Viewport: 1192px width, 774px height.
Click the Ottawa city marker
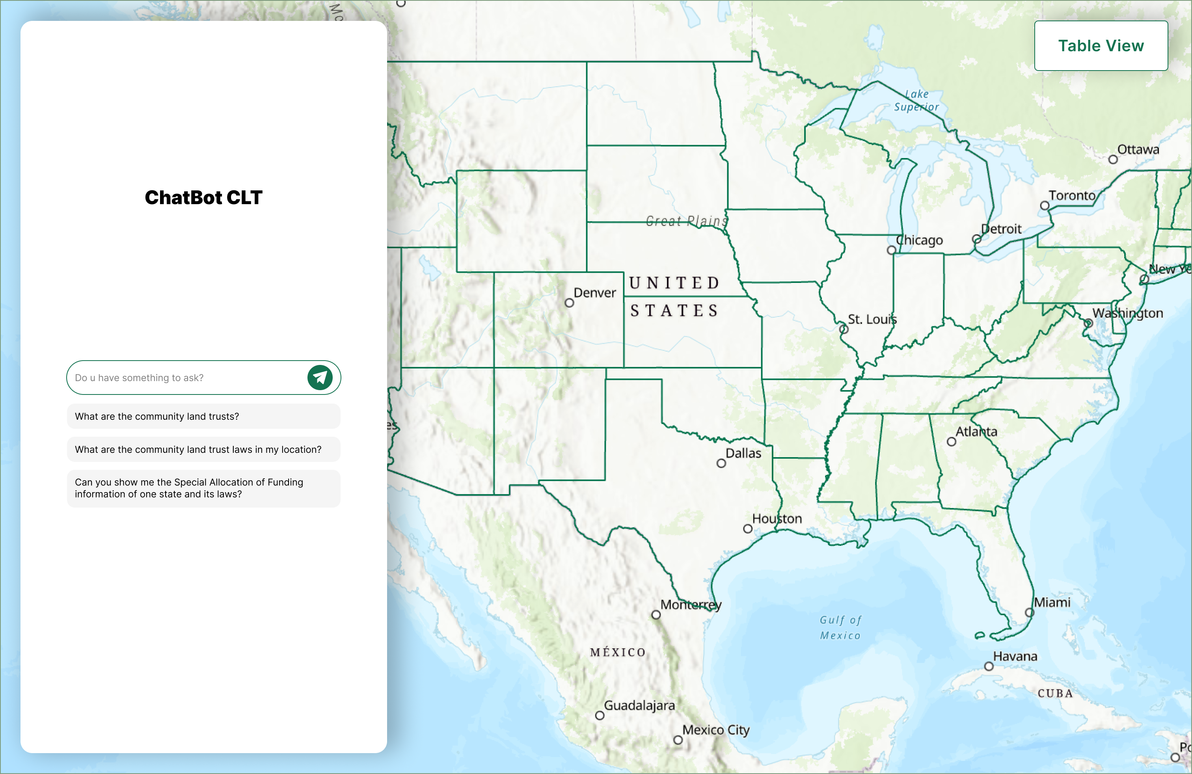coord(1113,160)
